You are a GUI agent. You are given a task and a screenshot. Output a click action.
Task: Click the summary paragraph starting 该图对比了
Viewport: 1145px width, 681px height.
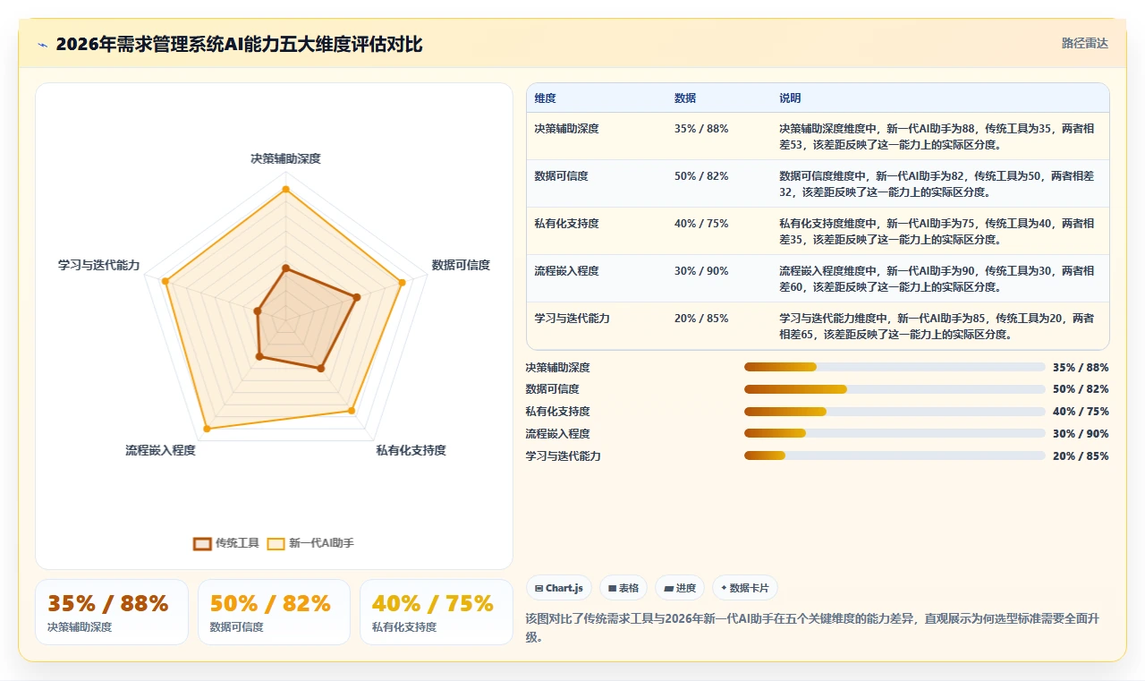pyautogui.click(x=811, y=627)
